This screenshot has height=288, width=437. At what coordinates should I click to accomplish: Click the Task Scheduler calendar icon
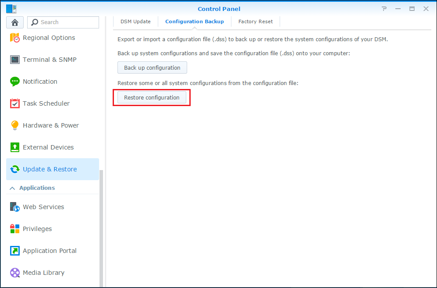[15, 103]
